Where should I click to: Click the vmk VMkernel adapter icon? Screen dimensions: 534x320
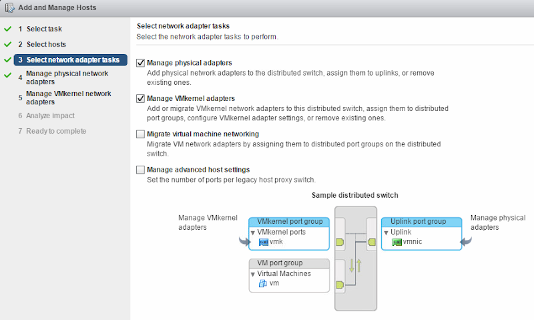(x=264, y=242)
